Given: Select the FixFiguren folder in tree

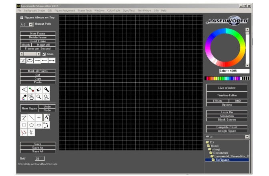Looking at the screenshot, I should pos(222,160).
